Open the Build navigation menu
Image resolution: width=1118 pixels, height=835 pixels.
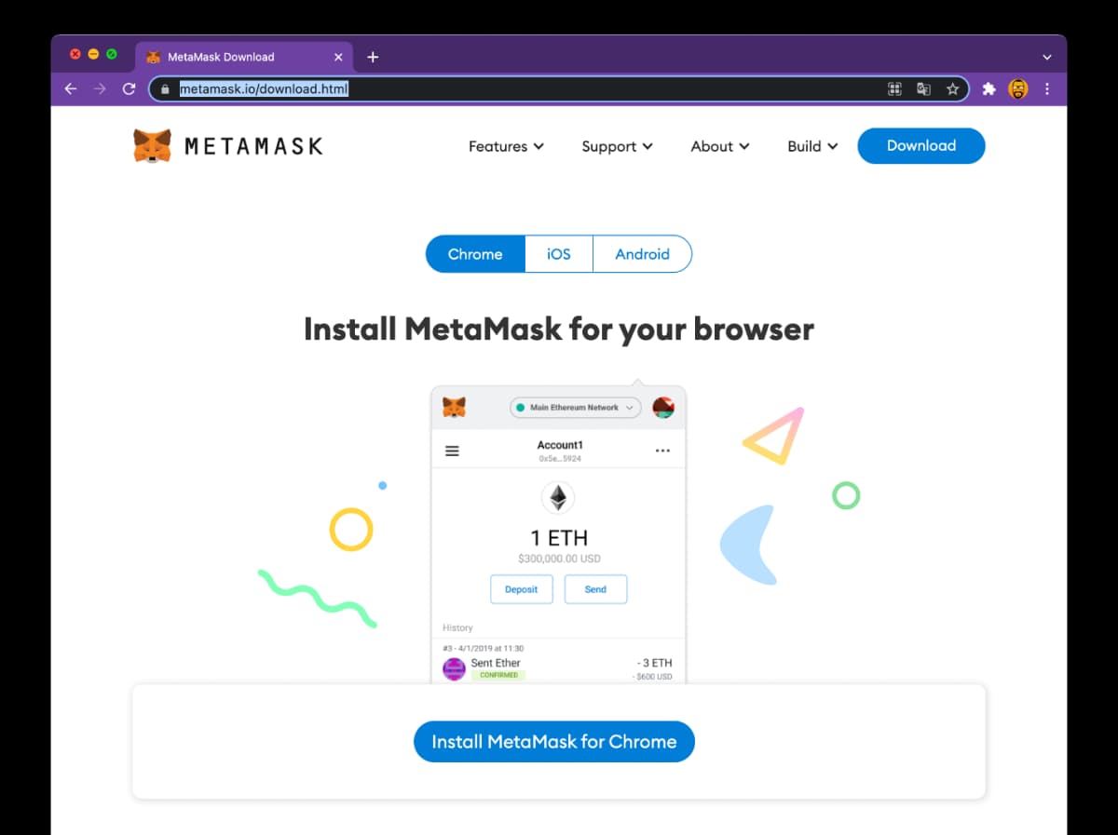pyautogui.click(x=812, y=146)
